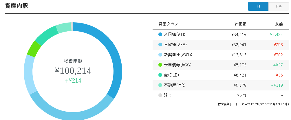Viewport: 291px width, 120px height.
Task: Click the green dot beside 米国債券(AGG)
Action: [x=160, y=65]
